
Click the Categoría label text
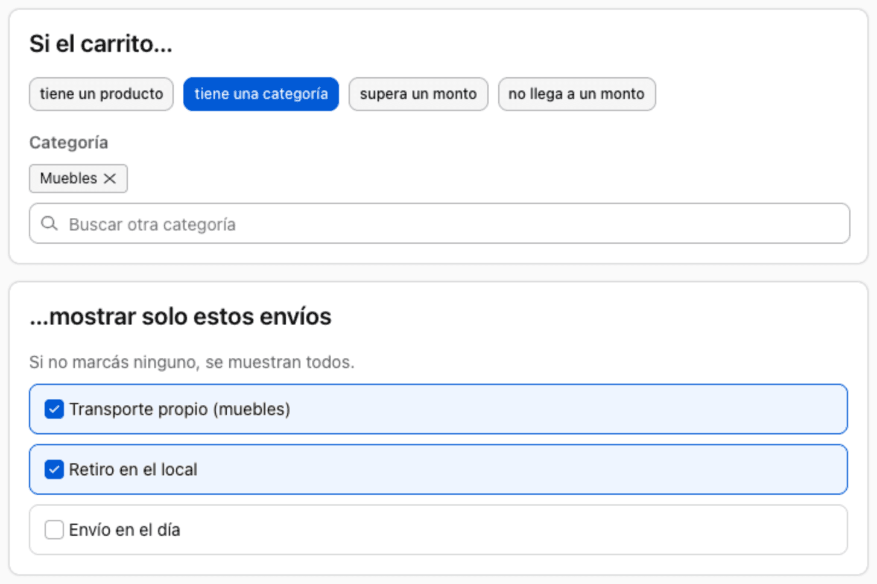69,143
